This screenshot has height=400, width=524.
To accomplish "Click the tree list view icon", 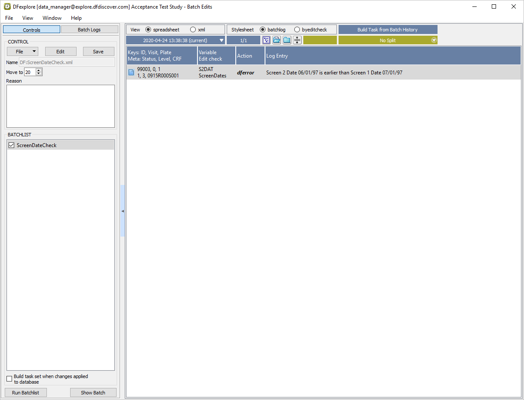I will pyautogui.click(x=266, y=40).
